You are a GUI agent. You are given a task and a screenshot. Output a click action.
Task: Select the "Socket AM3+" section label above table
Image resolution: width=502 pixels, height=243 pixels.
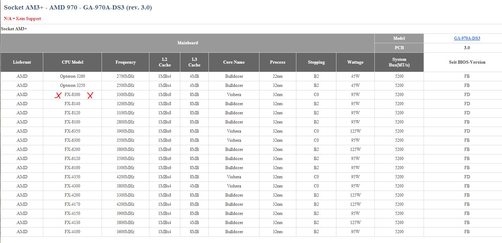coord(14,28)
